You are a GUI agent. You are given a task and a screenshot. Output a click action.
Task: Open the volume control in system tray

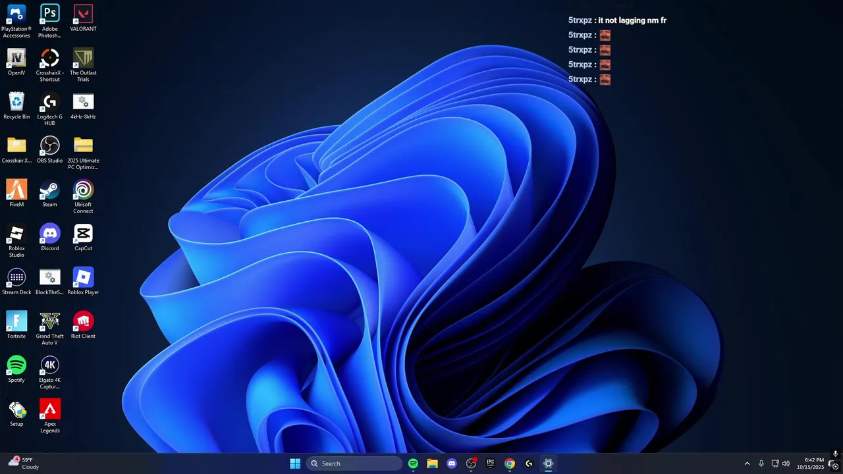coord(786,463)
